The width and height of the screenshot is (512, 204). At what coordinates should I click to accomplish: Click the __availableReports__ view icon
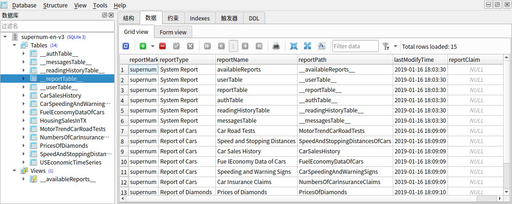tap(33, 179)
